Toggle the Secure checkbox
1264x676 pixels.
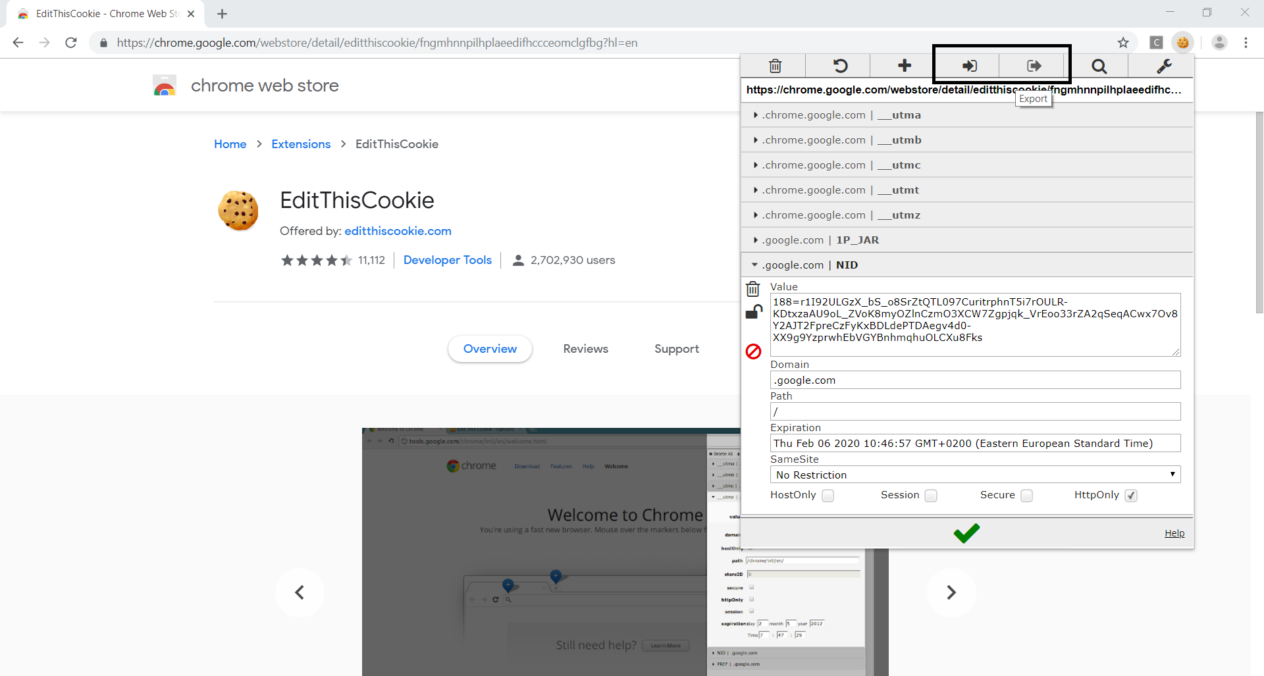click(x=1027, y=496)
